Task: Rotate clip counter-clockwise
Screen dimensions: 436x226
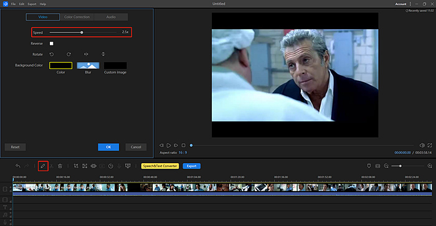Action: point(52,54)
